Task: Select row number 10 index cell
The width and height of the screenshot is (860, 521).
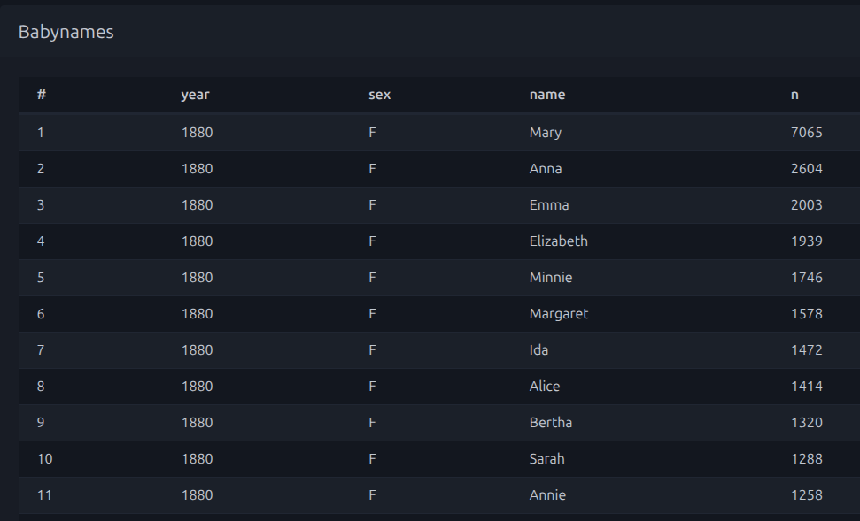Action: 45,459
